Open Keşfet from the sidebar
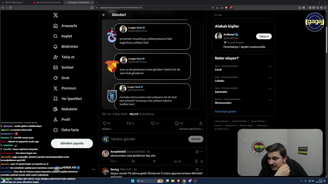 click(x=63, y=36)
